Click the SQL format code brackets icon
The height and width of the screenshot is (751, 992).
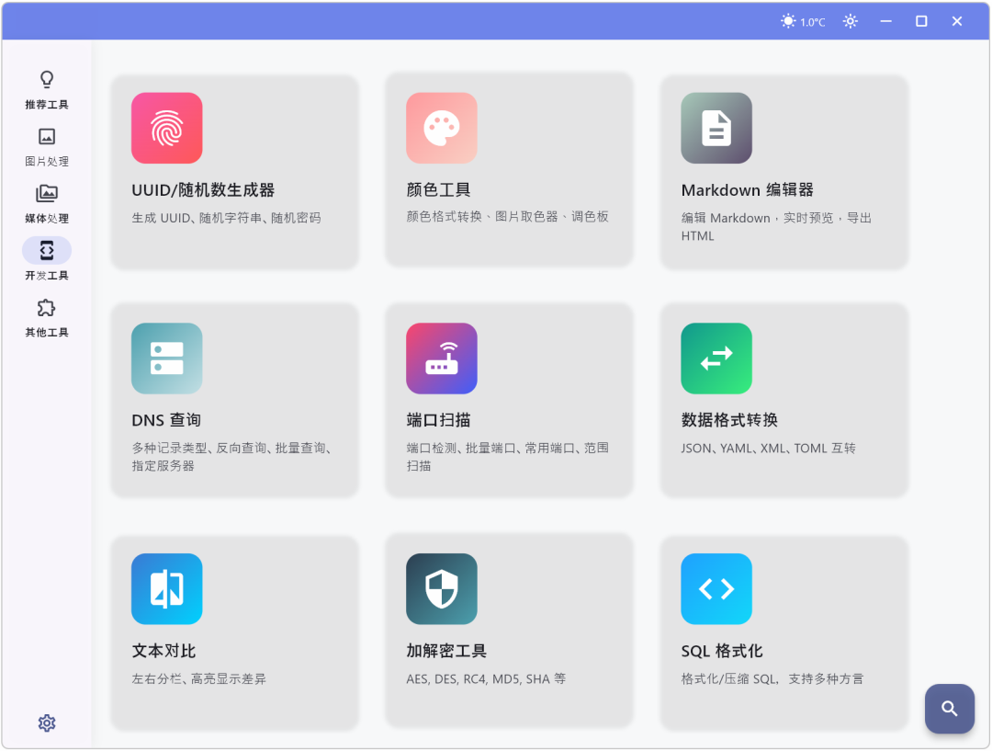716,589
